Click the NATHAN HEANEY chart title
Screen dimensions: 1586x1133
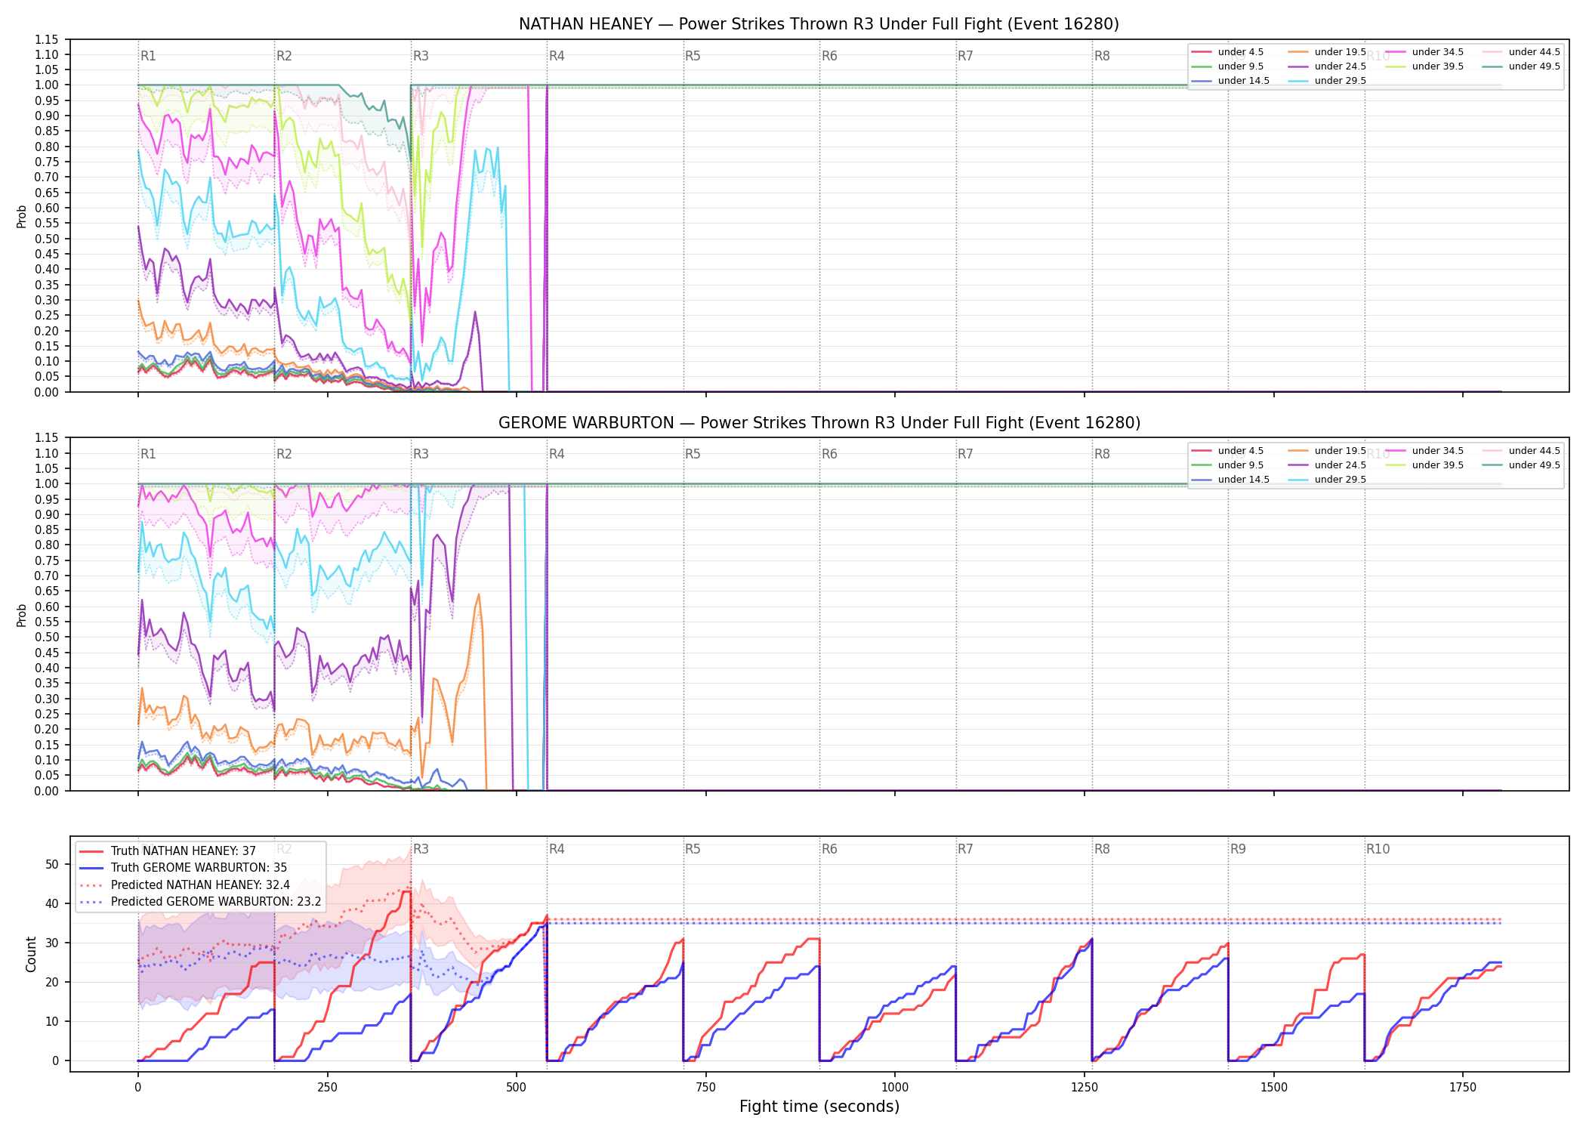pyautogui.click(x=819, y=24)
